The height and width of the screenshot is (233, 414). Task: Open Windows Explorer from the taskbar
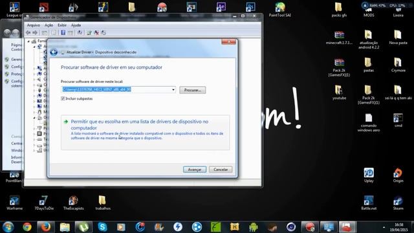[x=65, y=227]
